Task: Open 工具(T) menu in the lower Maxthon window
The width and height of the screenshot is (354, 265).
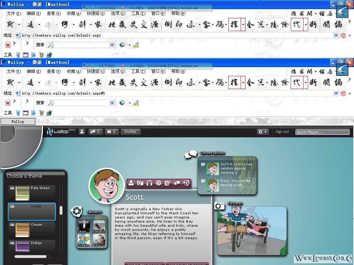Action: [x=138, y=71]
